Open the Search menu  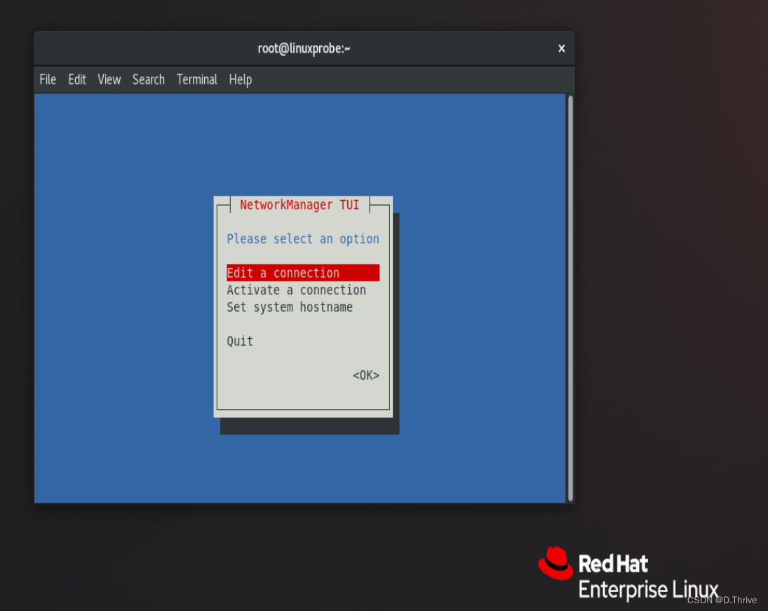148,80
